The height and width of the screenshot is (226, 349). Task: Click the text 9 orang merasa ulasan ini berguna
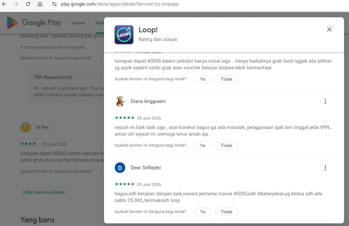tap(53, 47)
